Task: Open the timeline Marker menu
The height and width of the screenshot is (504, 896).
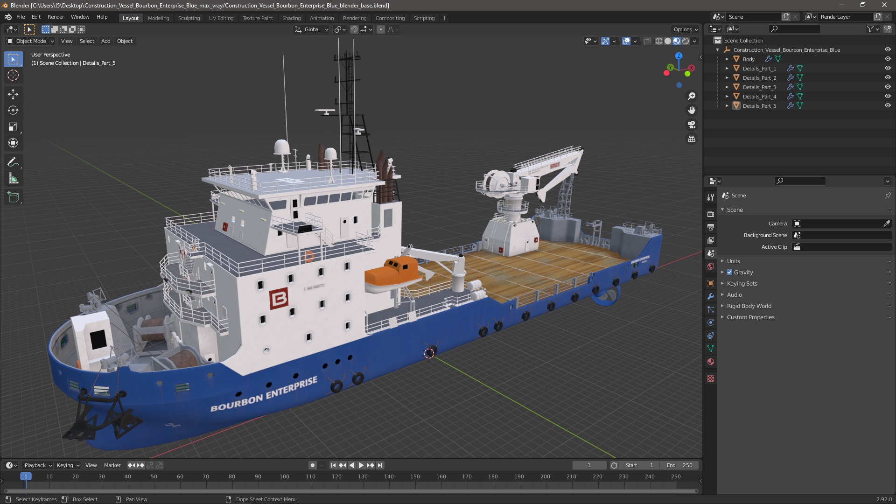Action: pos(112,465)
